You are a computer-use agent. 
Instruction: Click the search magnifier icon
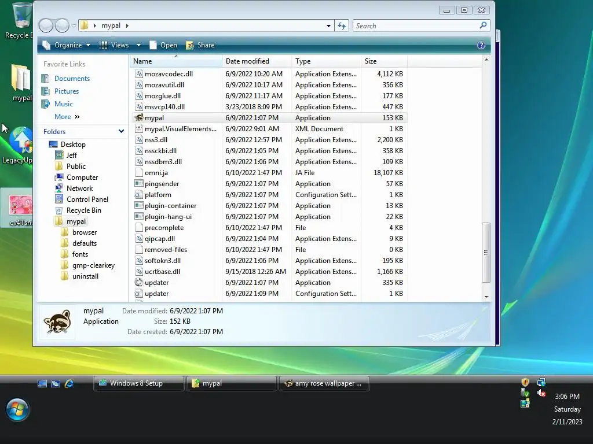pyautogui.click(x=483, y=25)
